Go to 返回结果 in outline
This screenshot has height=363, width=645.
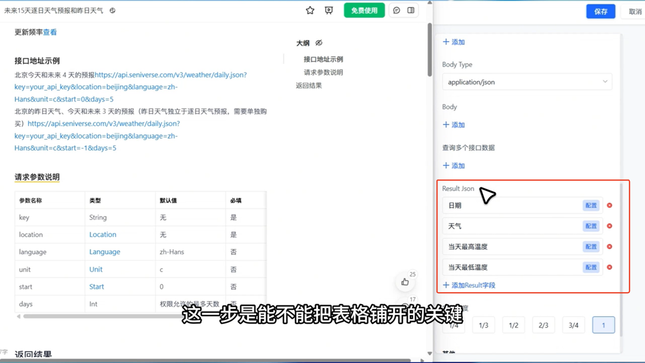pyautogui.click(x=309, y=85)
